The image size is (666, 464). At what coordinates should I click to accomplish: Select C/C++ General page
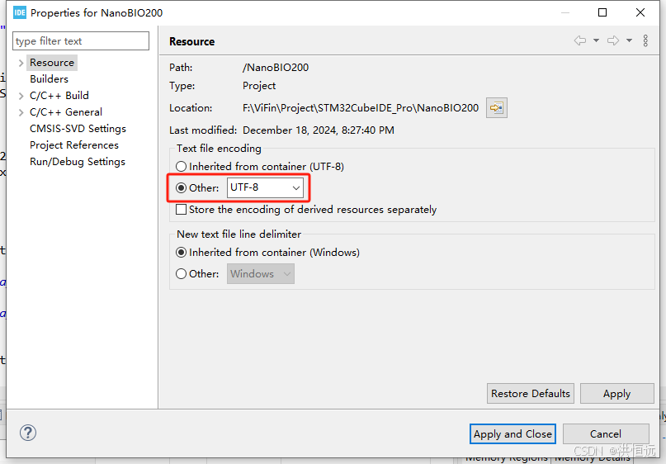point(66,112)
